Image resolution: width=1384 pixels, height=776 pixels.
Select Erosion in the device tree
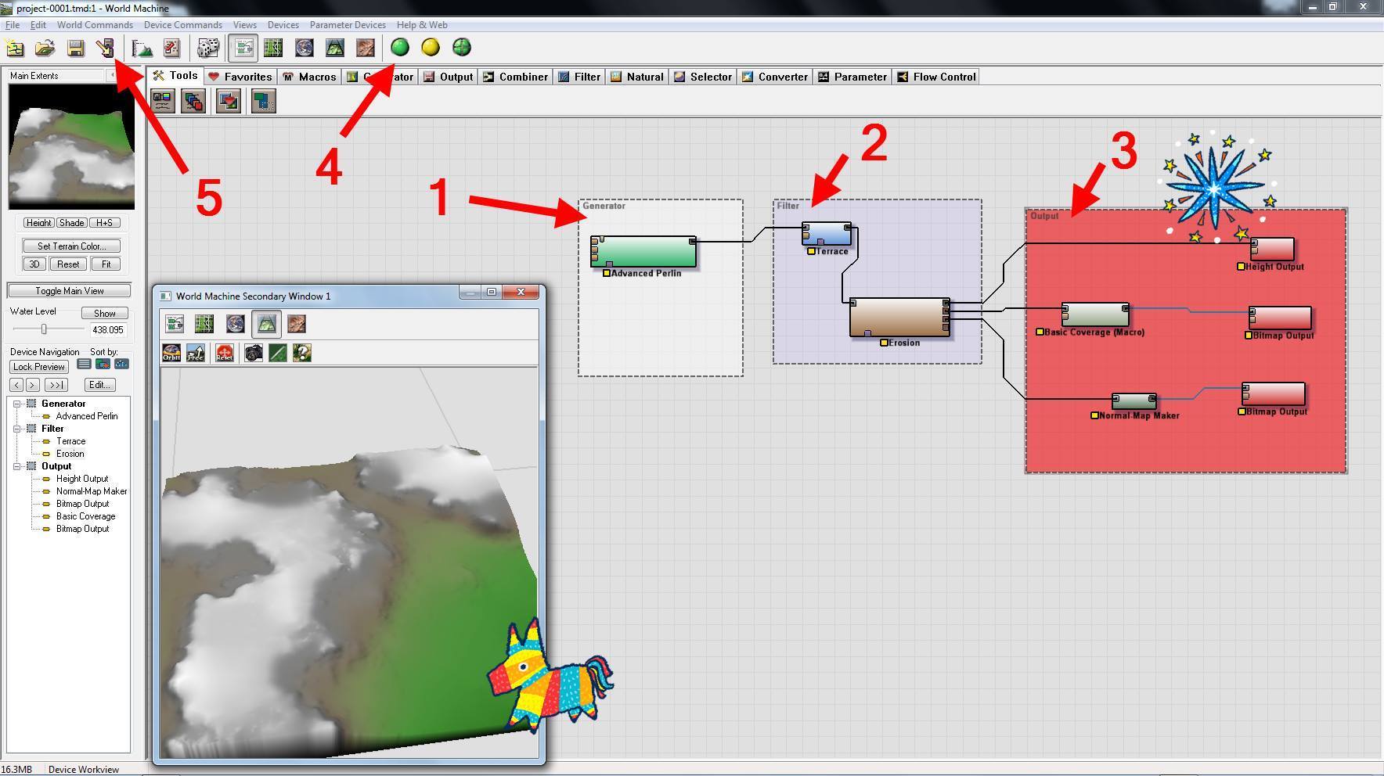pyautogui.click(x=70, y=454)
